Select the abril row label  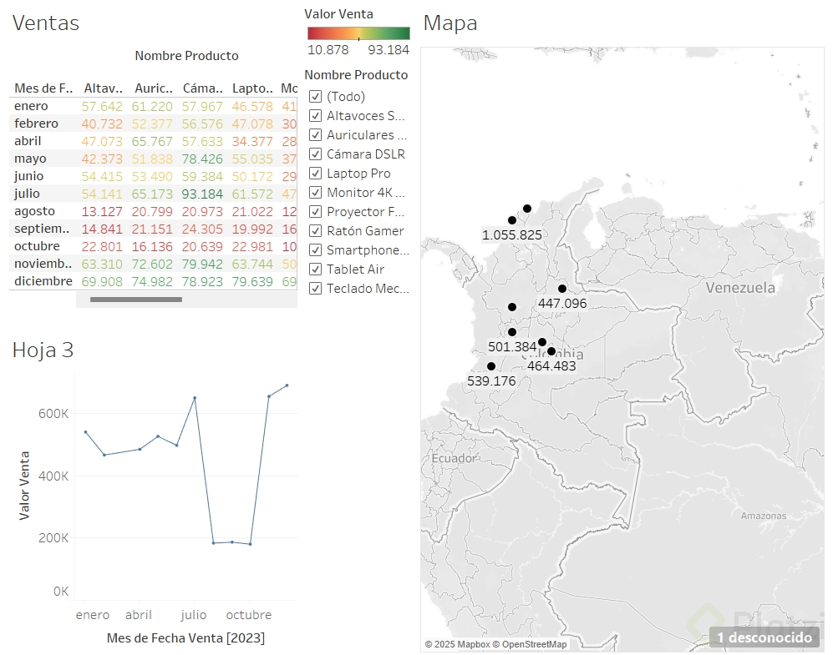coord(28,141)
